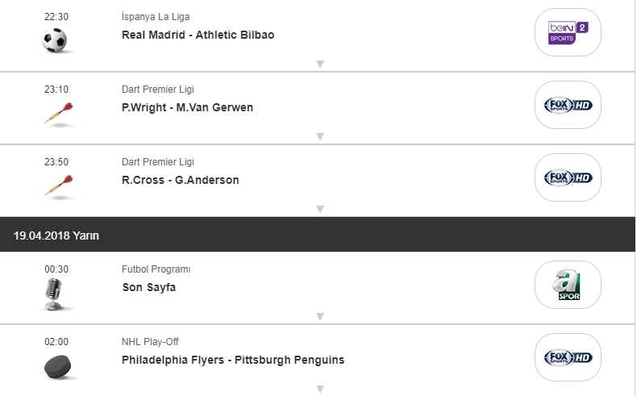Open the beIN Sports 2 channel logo
The image size is (637, 396).
pyautogui.click(x=568, y=32)
